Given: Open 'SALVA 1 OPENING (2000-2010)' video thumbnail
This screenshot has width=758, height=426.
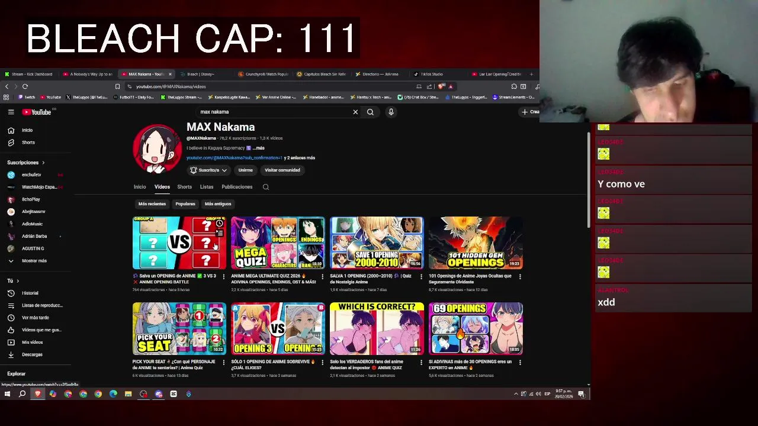Looking at the screenshot, I should coord(377,243).
